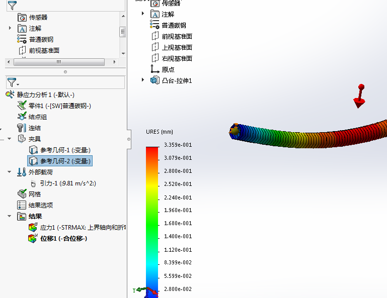Image resolution: width=387 pixels, height=298 pixels.
Task: Select 前视基准面 plane icon in left tree
Action: (x=22, y=50)
